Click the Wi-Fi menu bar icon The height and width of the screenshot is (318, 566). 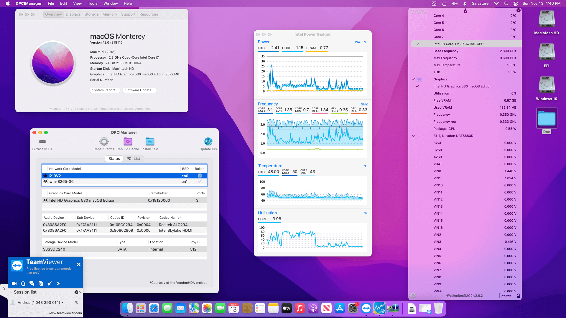[x=496, y=4]
